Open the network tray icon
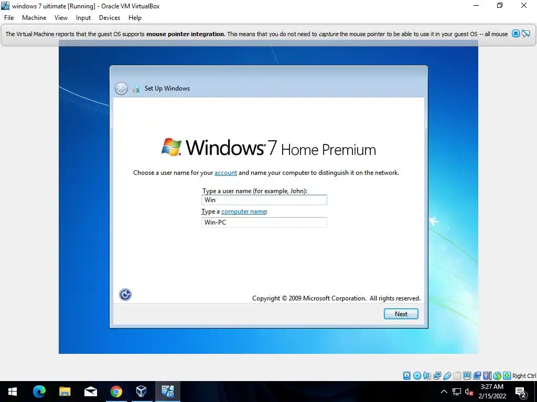This screenshot has width=537, height=402. [x=457, y=392]
